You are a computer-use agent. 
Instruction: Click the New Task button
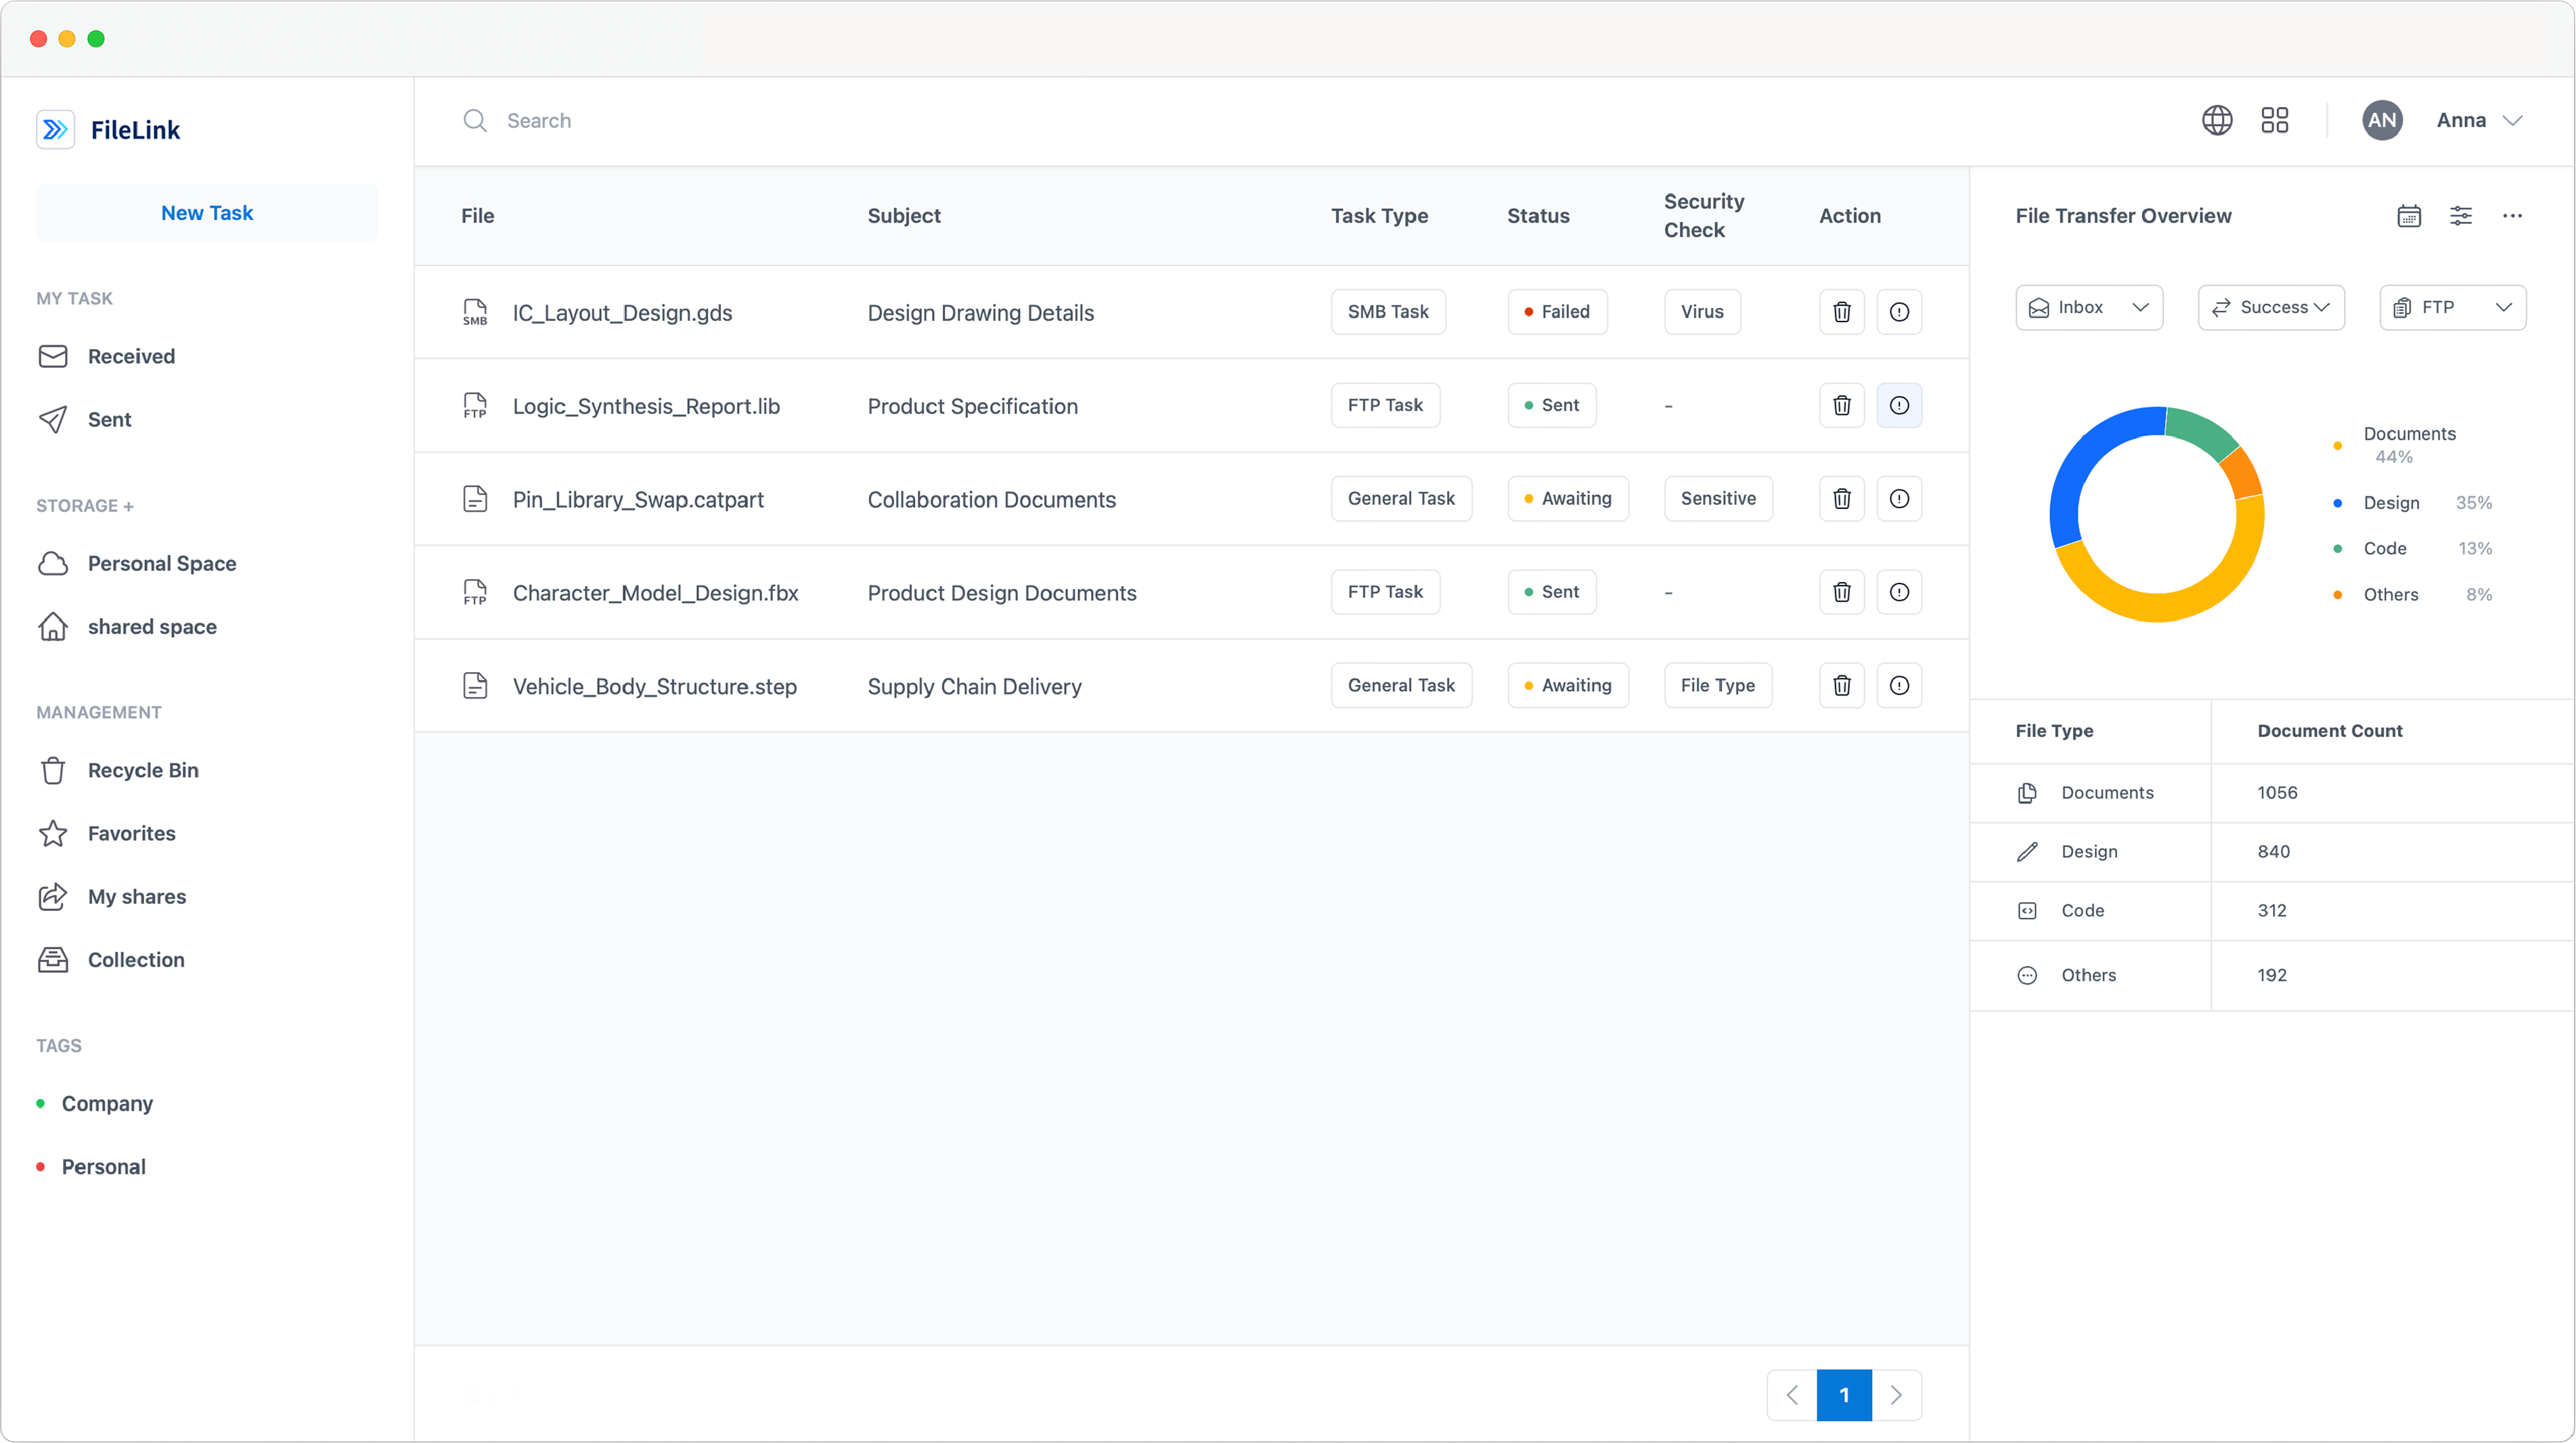207,213
